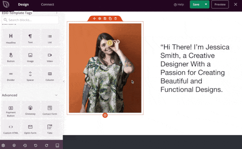The width and height of the screenshot is (242, 149).
Task: Open dropdown arrow next to Save
Action: click(206, 4)
